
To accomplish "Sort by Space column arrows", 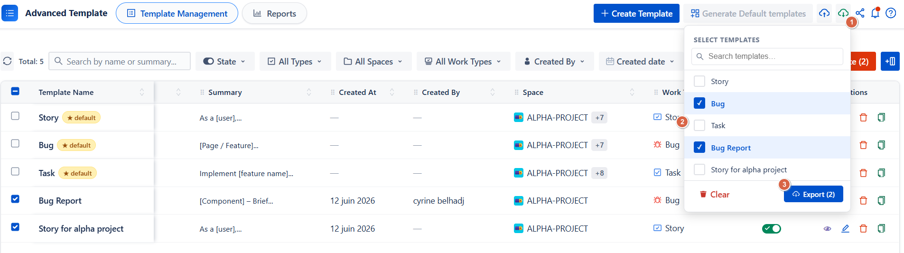I will tap(632, 92).
